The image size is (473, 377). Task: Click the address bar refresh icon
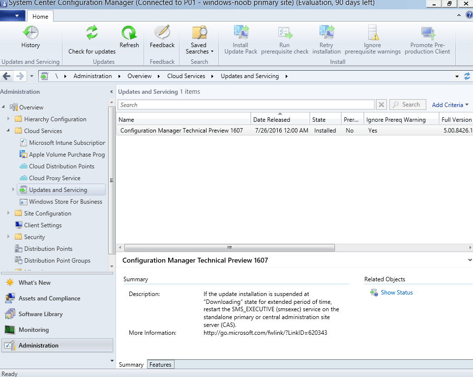467,76
